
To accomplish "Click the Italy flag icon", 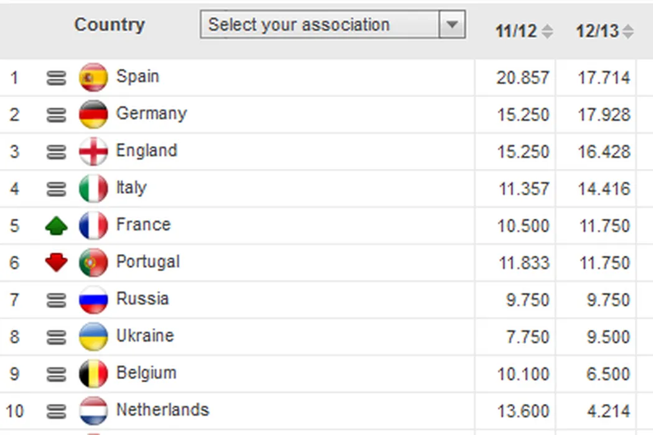I will (x=93, y=188).
